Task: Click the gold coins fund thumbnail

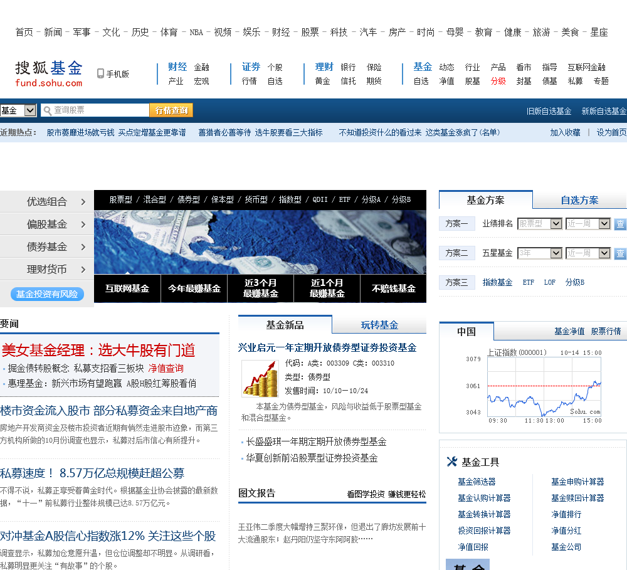Action: pos(261,378)
